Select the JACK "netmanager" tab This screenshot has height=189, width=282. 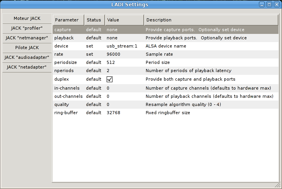[27, 38]
